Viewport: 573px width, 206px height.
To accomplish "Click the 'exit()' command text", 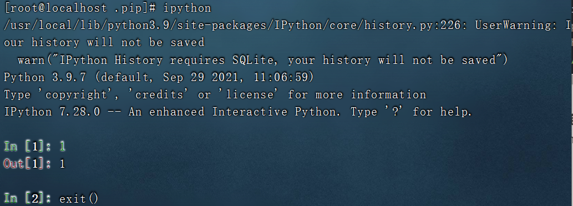I will pyautogui.click(x=79, y=199).
